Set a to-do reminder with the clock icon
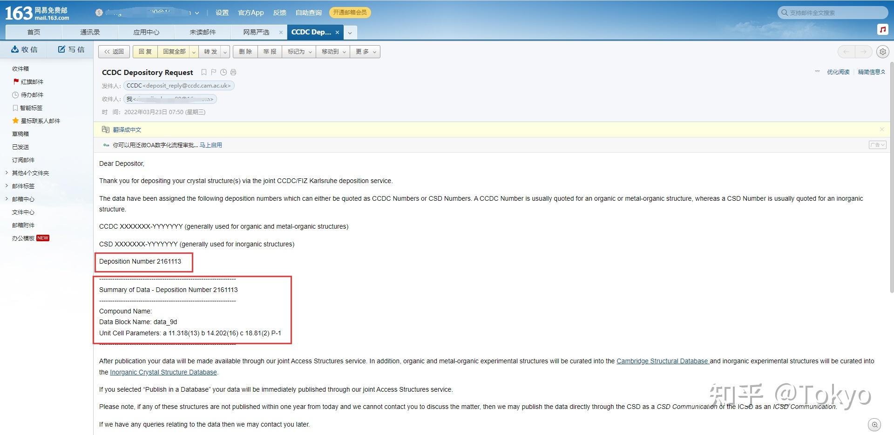 pyautogui.click(x=223, y=72)
